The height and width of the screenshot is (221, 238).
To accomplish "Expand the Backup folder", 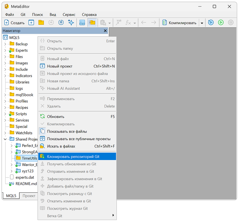I will (5, 44).
